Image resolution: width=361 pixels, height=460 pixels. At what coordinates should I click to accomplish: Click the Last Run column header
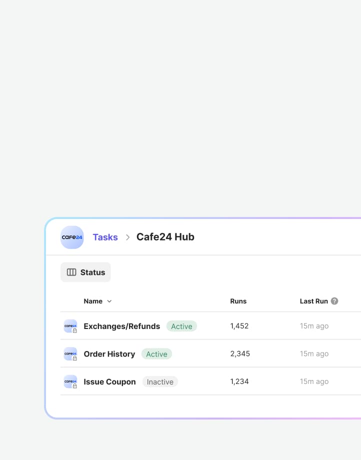[x=313, y=301]
